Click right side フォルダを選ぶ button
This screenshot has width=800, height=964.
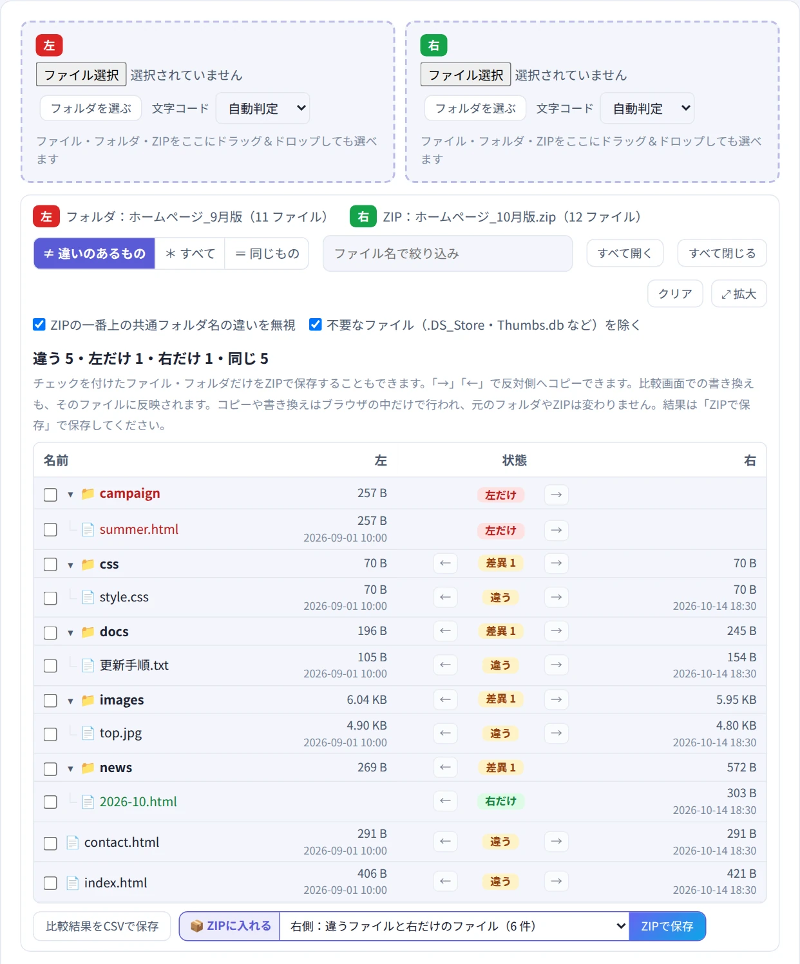475,108
